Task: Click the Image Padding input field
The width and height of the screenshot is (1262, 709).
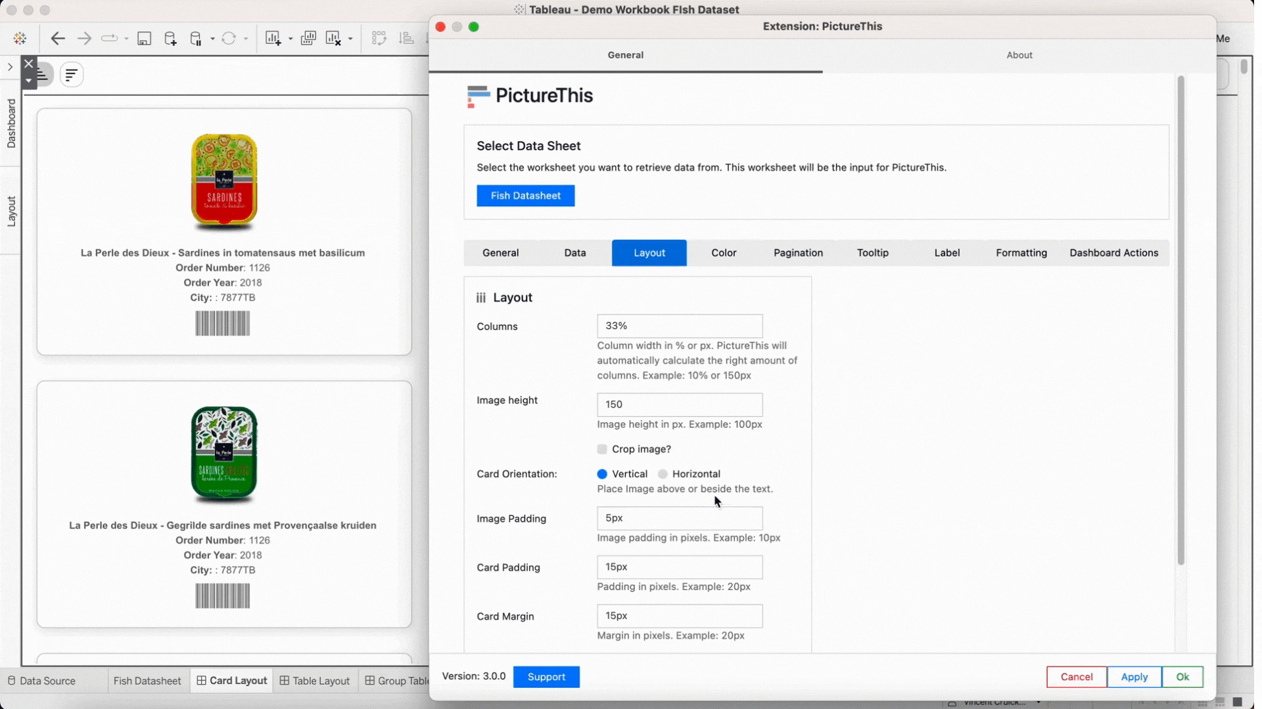Action: pyautogui.click(x=679, y=519)
